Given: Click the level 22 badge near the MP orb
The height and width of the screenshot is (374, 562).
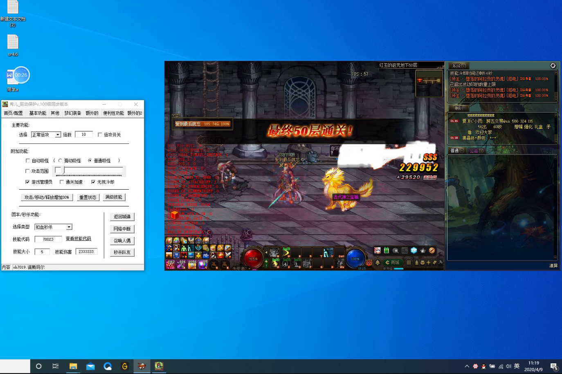Looking at the screenshot, I should [x=369, y=263].
